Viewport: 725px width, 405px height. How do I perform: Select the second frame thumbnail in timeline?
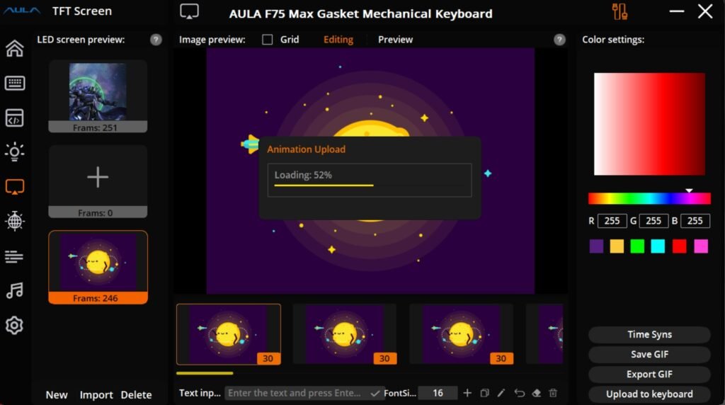click(x=345, y=334)
